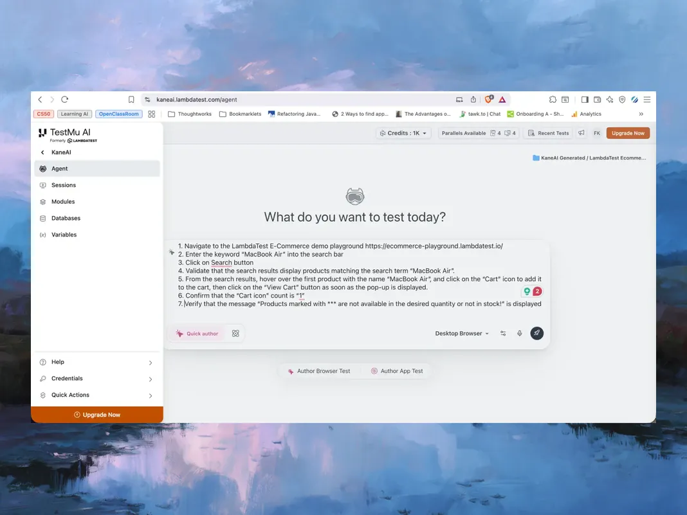Open the browser hamburger menu

click(646, 100)
